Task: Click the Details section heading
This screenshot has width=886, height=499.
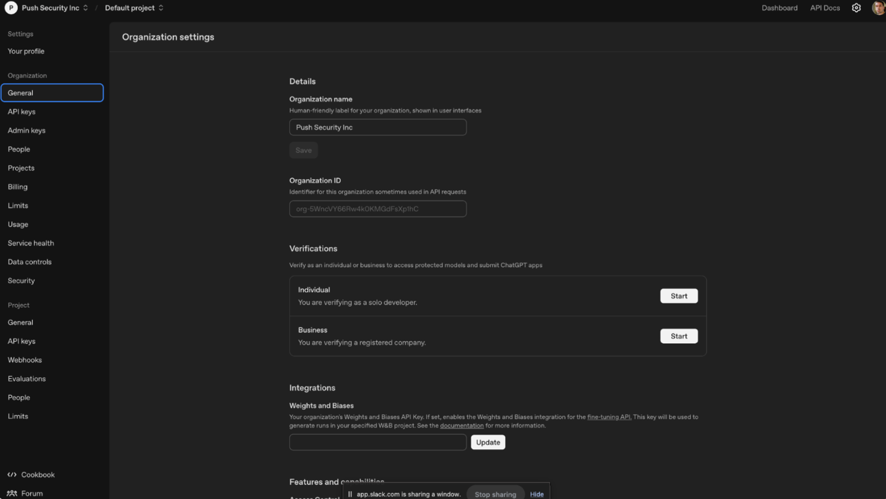Action: (303, 81)
